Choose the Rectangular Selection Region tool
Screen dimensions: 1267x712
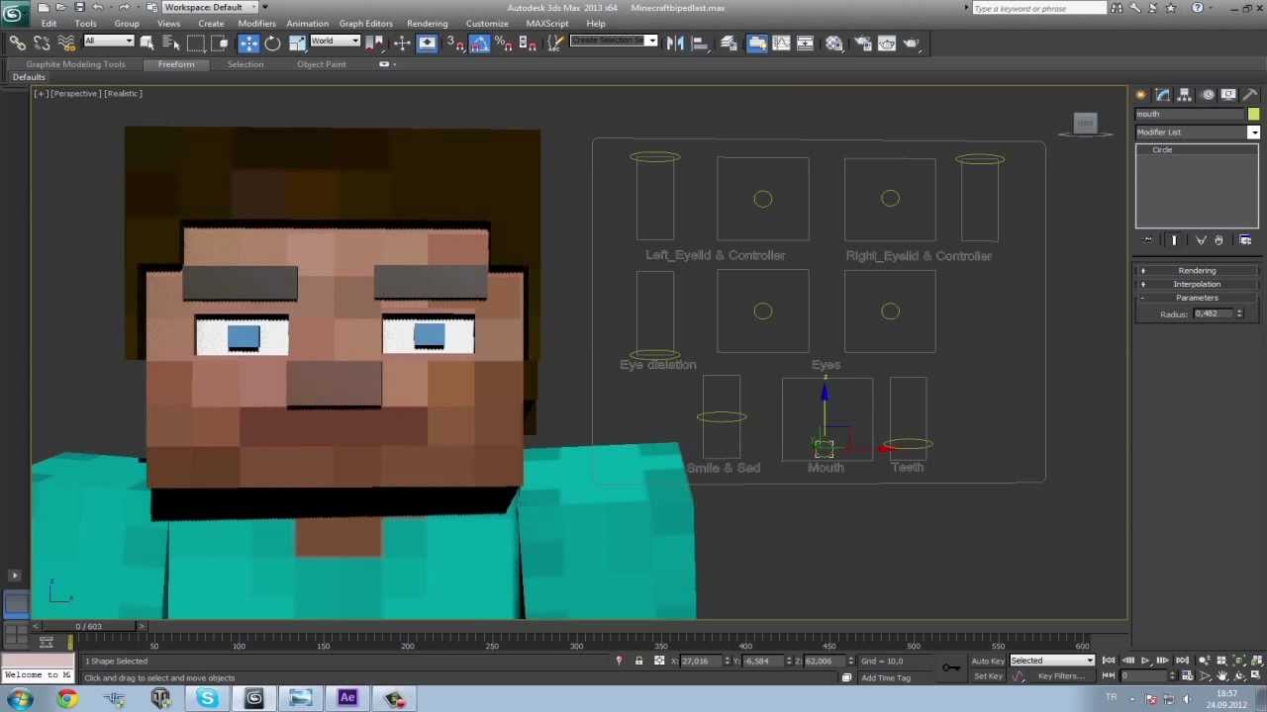coord(195,43)
